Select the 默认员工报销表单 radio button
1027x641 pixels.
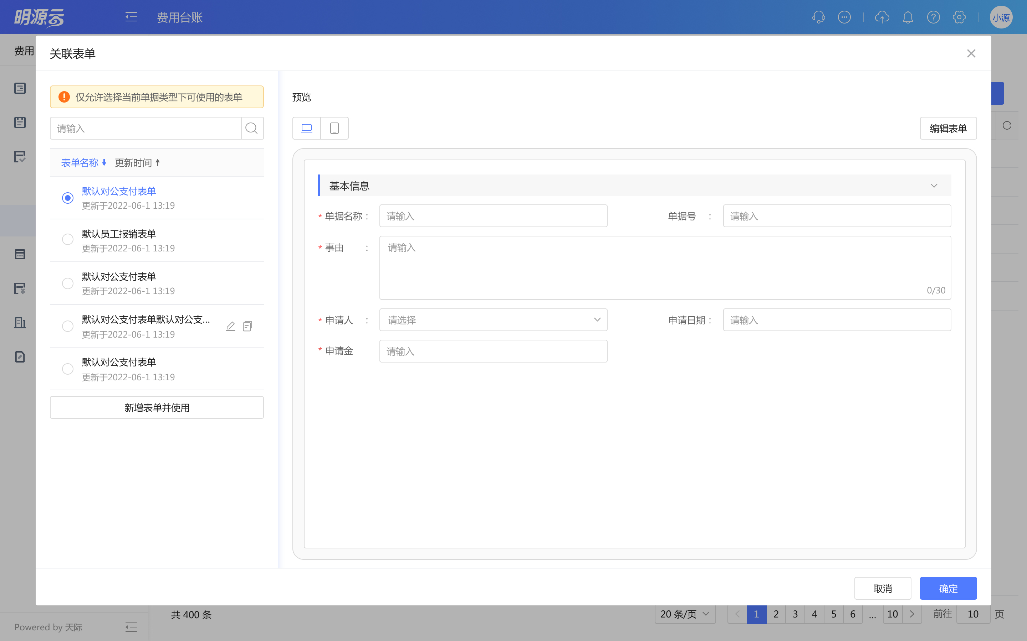pyautogui.click(x=67, y=240)
